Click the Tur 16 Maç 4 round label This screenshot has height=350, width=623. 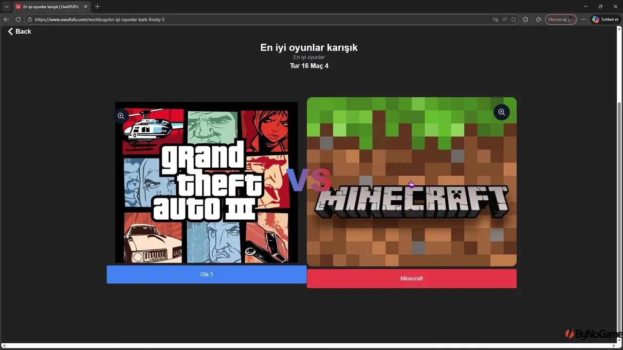[309, 66]
